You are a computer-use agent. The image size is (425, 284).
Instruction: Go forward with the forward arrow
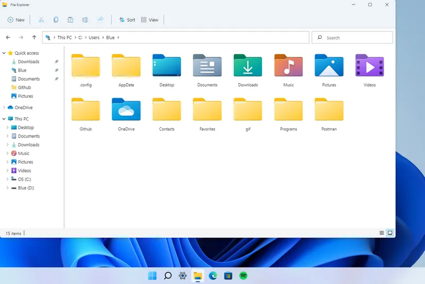tap(21, 37)
